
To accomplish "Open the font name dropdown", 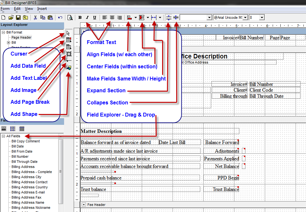I will (245, 18).
